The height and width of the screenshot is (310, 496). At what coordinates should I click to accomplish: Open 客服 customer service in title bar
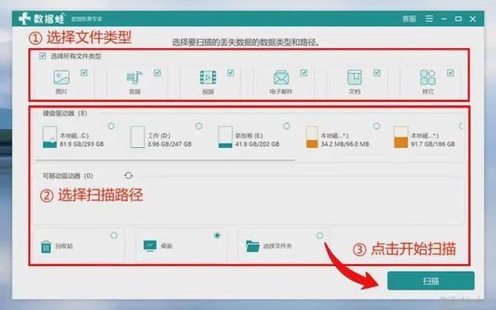coord(410,19)
